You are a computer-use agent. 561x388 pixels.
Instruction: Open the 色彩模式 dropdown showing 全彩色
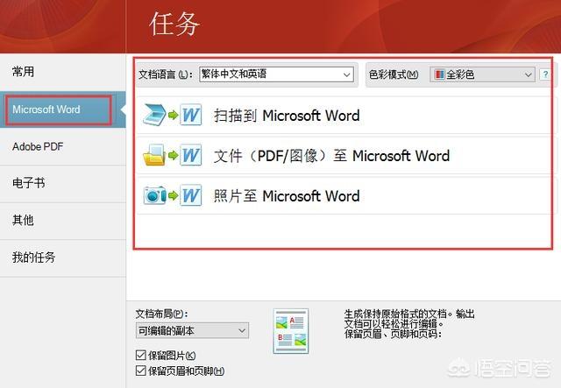[x=528, y=75]
